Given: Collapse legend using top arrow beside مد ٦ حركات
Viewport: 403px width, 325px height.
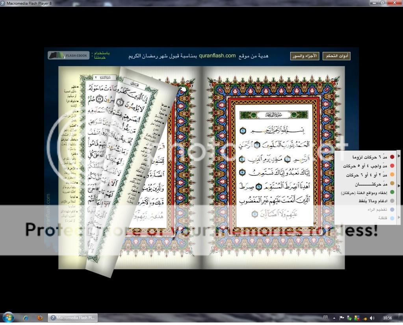Looking at the screenshot, I should [x=399, y=156].
